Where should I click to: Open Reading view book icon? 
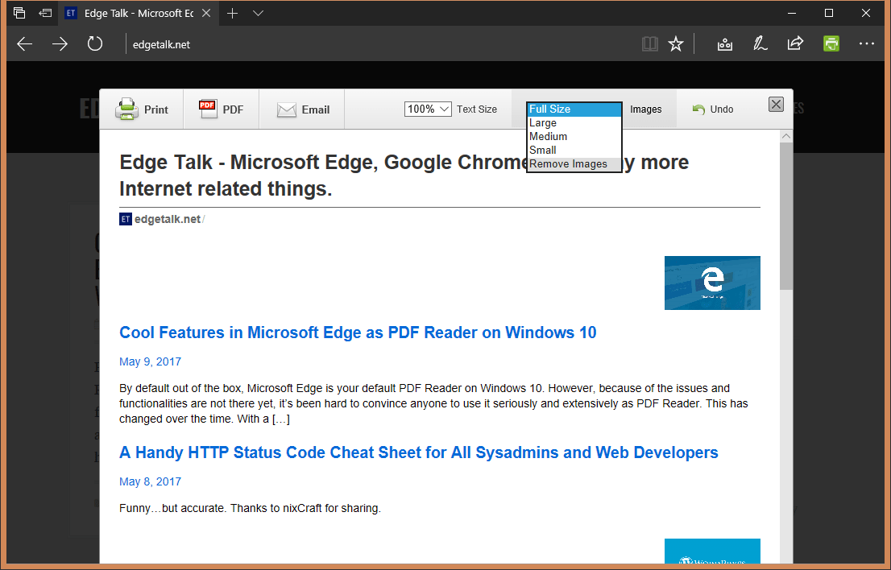click(649, 43)
